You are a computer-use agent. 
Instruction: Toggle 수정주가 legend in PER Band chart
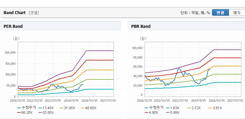tap(26, 108)
